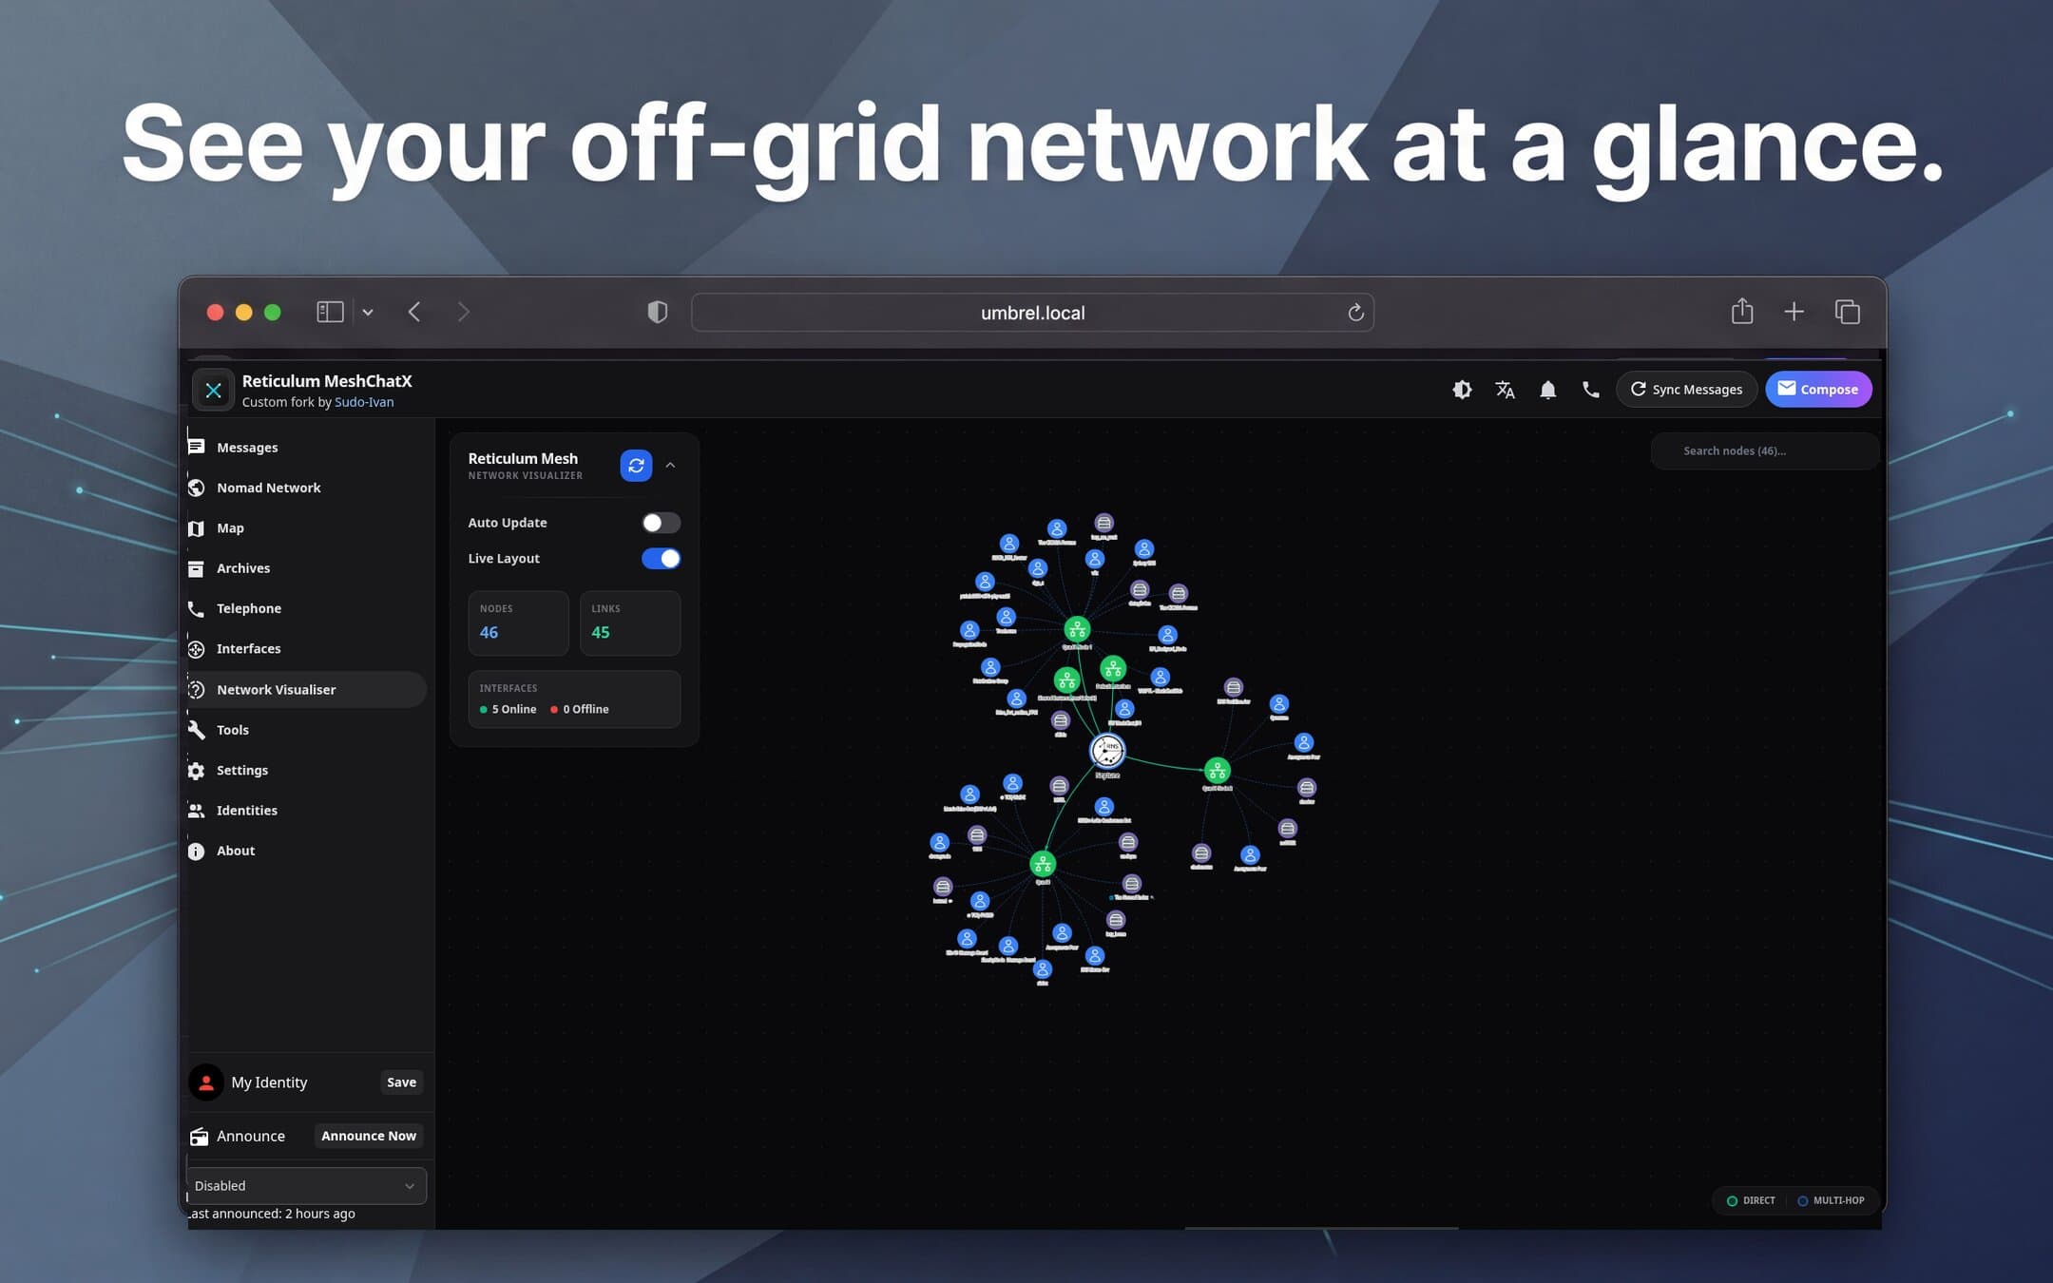2053x1283 pixels.
Task: Click the My Identity avatar icon
Action: pyautogui.click(x=206, y=1082)
